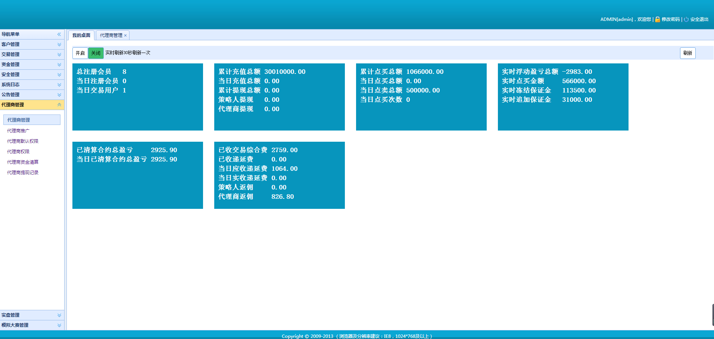The height and width of the screenshot is (339, 714).
Task: Turn off auto refresh with 关闭
Action: [96, 53]
